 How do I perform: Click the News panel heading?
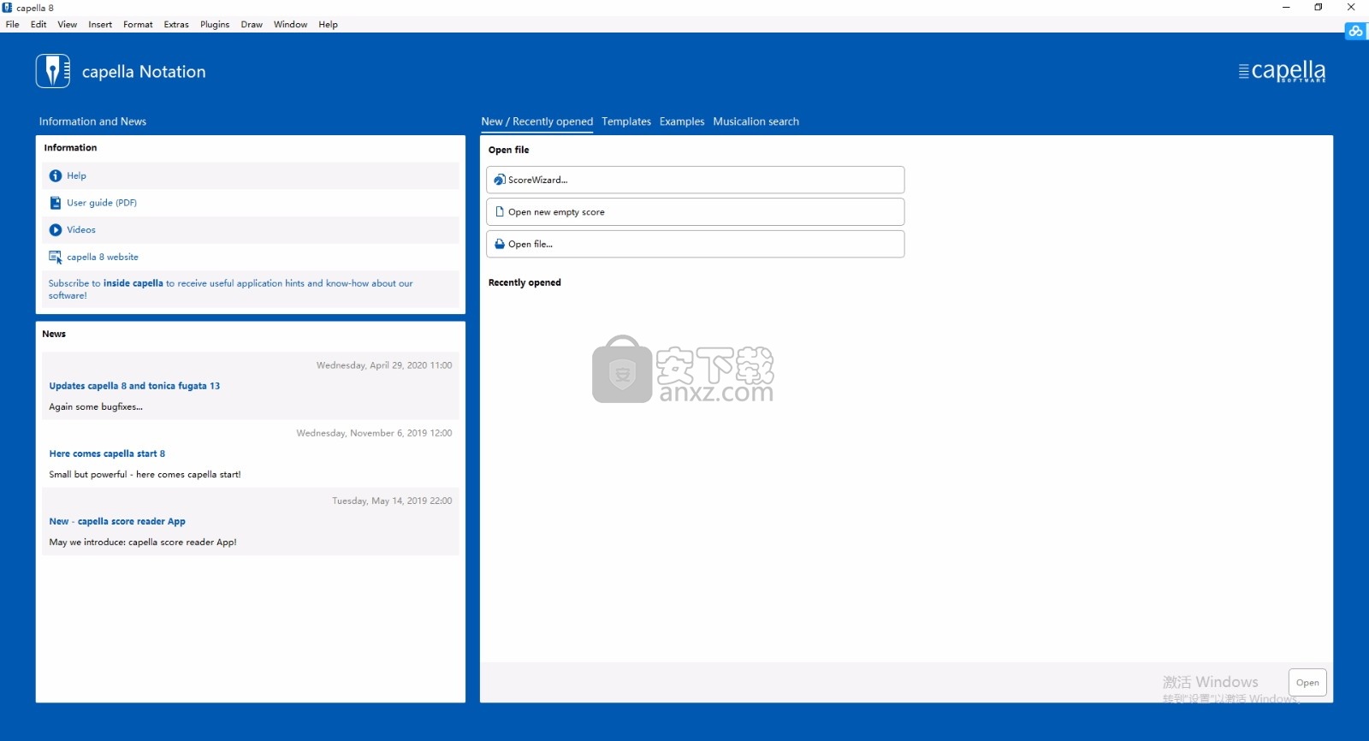tap(54, 334)
